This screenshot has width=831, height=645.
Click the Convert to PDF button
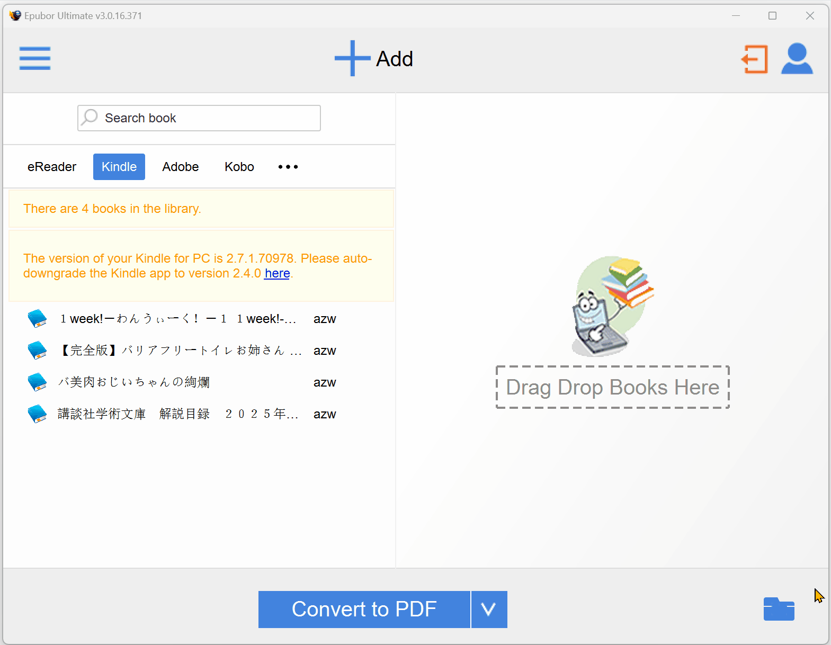[x=364, y=610]
